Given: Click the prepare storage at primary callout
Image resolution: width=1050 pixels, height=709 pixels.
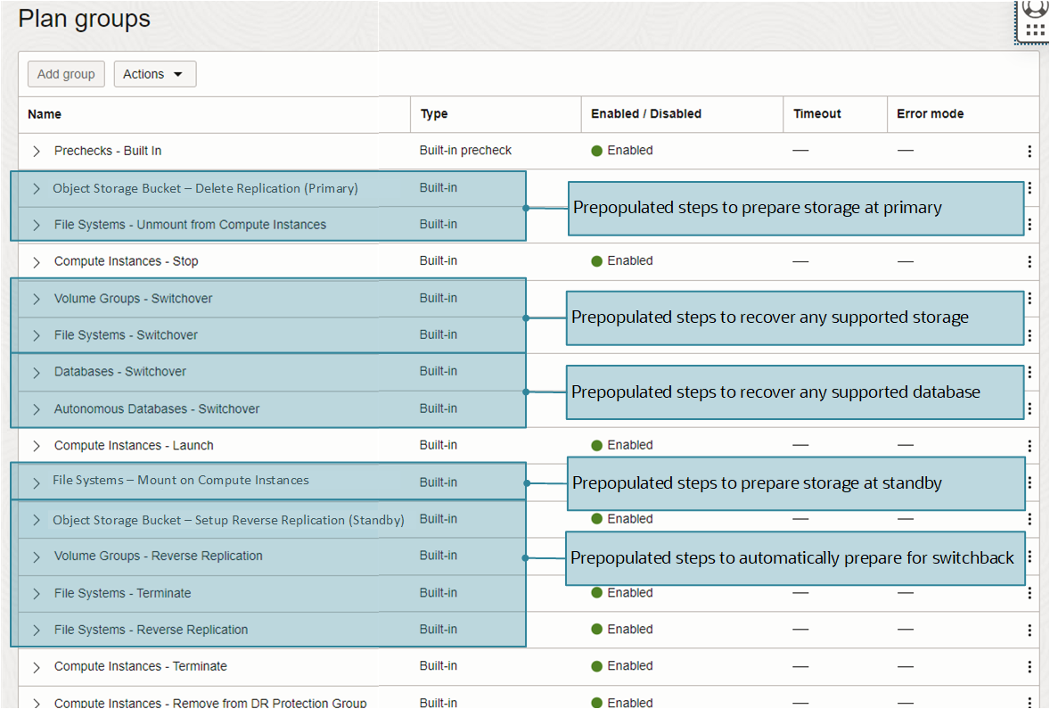Looking at the screenshot, I should click(795, 208).
